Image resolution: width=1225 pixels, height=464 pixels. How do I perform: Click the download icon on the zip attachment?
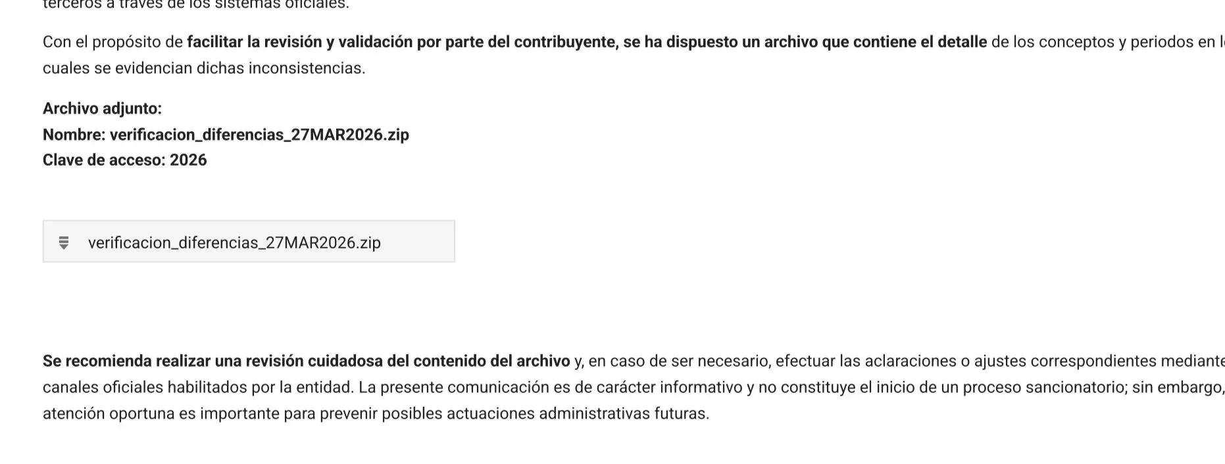[64, 243]
